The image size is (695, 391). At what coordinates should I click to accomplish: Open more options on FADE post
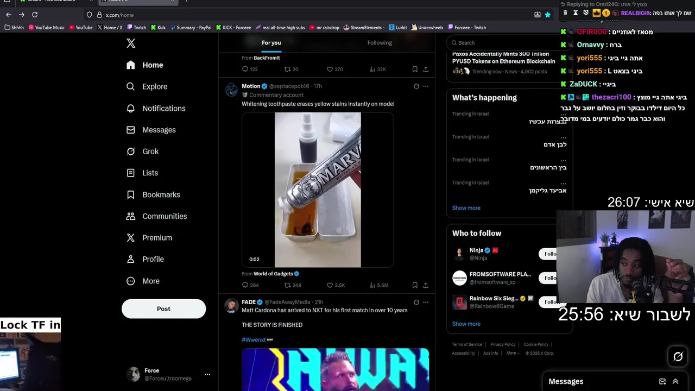click(426, 302)
